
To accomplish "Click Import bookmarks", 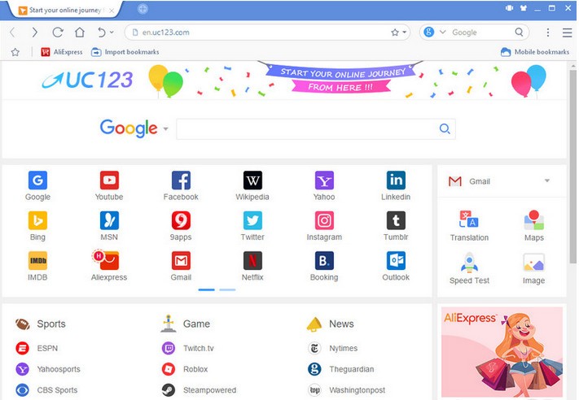I will click(x=125, y=52).
